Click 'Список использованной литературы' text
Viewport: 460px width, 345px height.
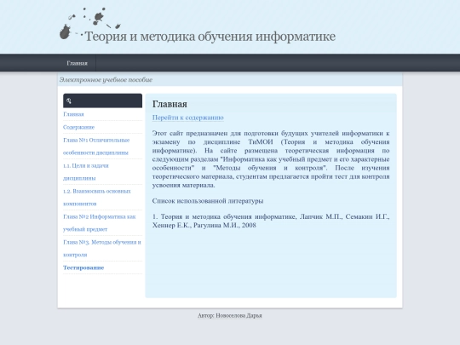208,201
